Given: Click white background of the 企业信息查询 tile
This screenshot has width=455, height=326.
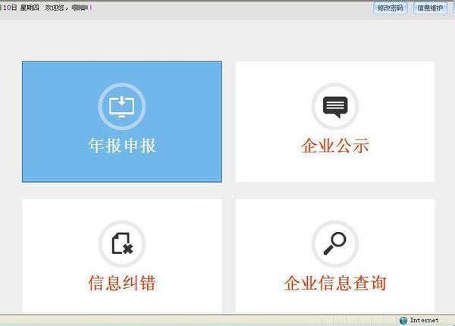Looking at the screenshot, I should tap(265, 227).
